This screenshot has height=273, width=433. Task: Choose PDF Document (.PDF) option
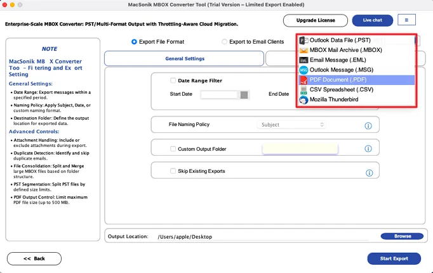pos(357,80)
